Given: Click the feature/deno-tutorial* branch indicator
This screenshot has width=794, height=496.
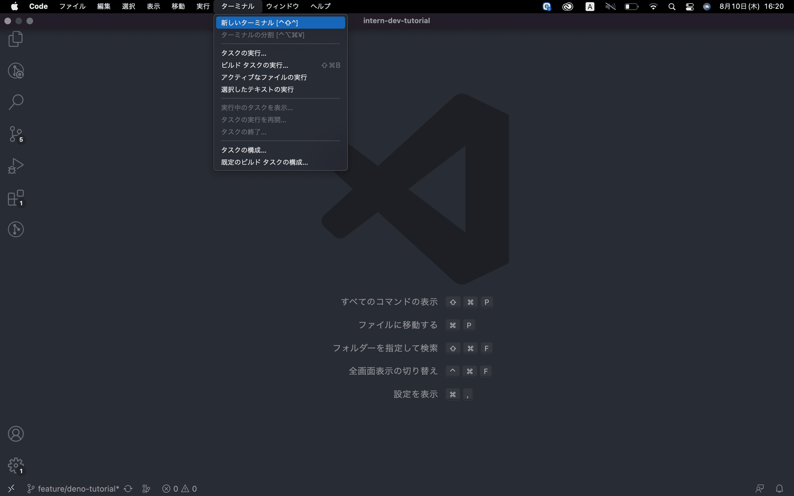Looking at the screenshot, I should pyautogui.click(x=73, y=489).
